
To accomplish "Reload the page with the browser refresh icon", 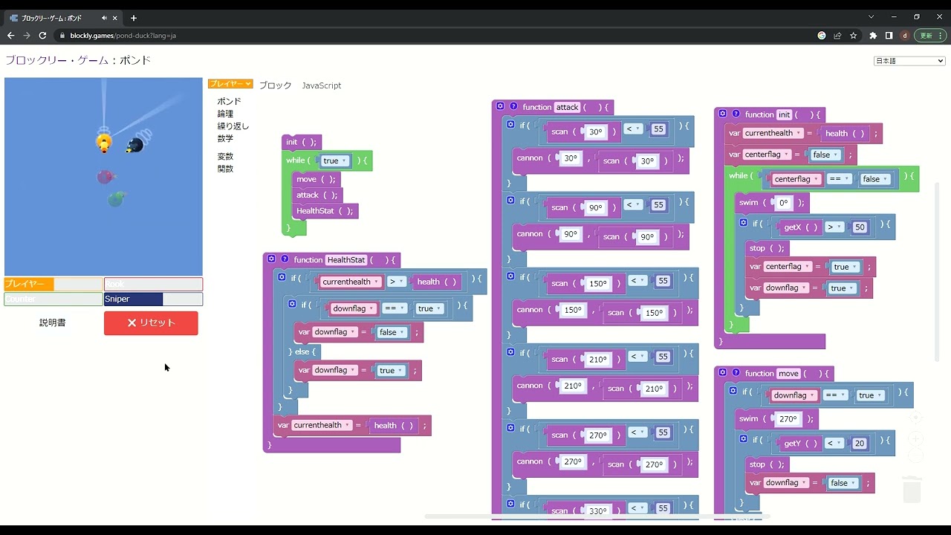I will [x=42, y=35].
